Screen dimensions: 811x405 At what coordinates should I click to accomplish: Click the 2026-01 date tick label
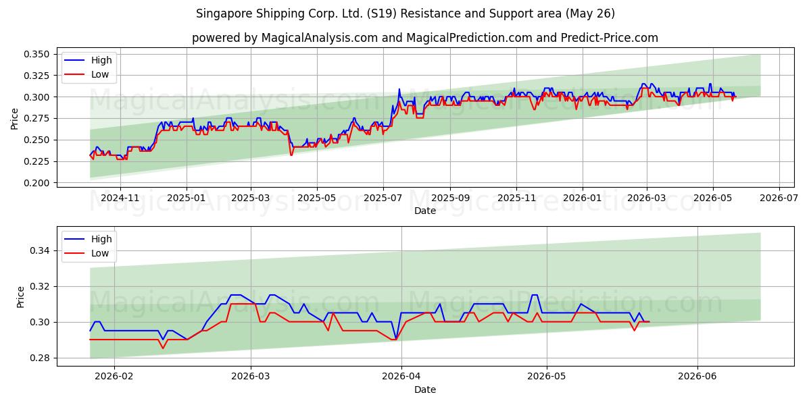coord(583,198)
